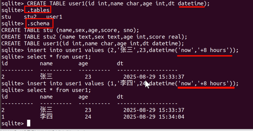
Task: Click the select statement following the 李四 insert
Action: tap(59, 90)
